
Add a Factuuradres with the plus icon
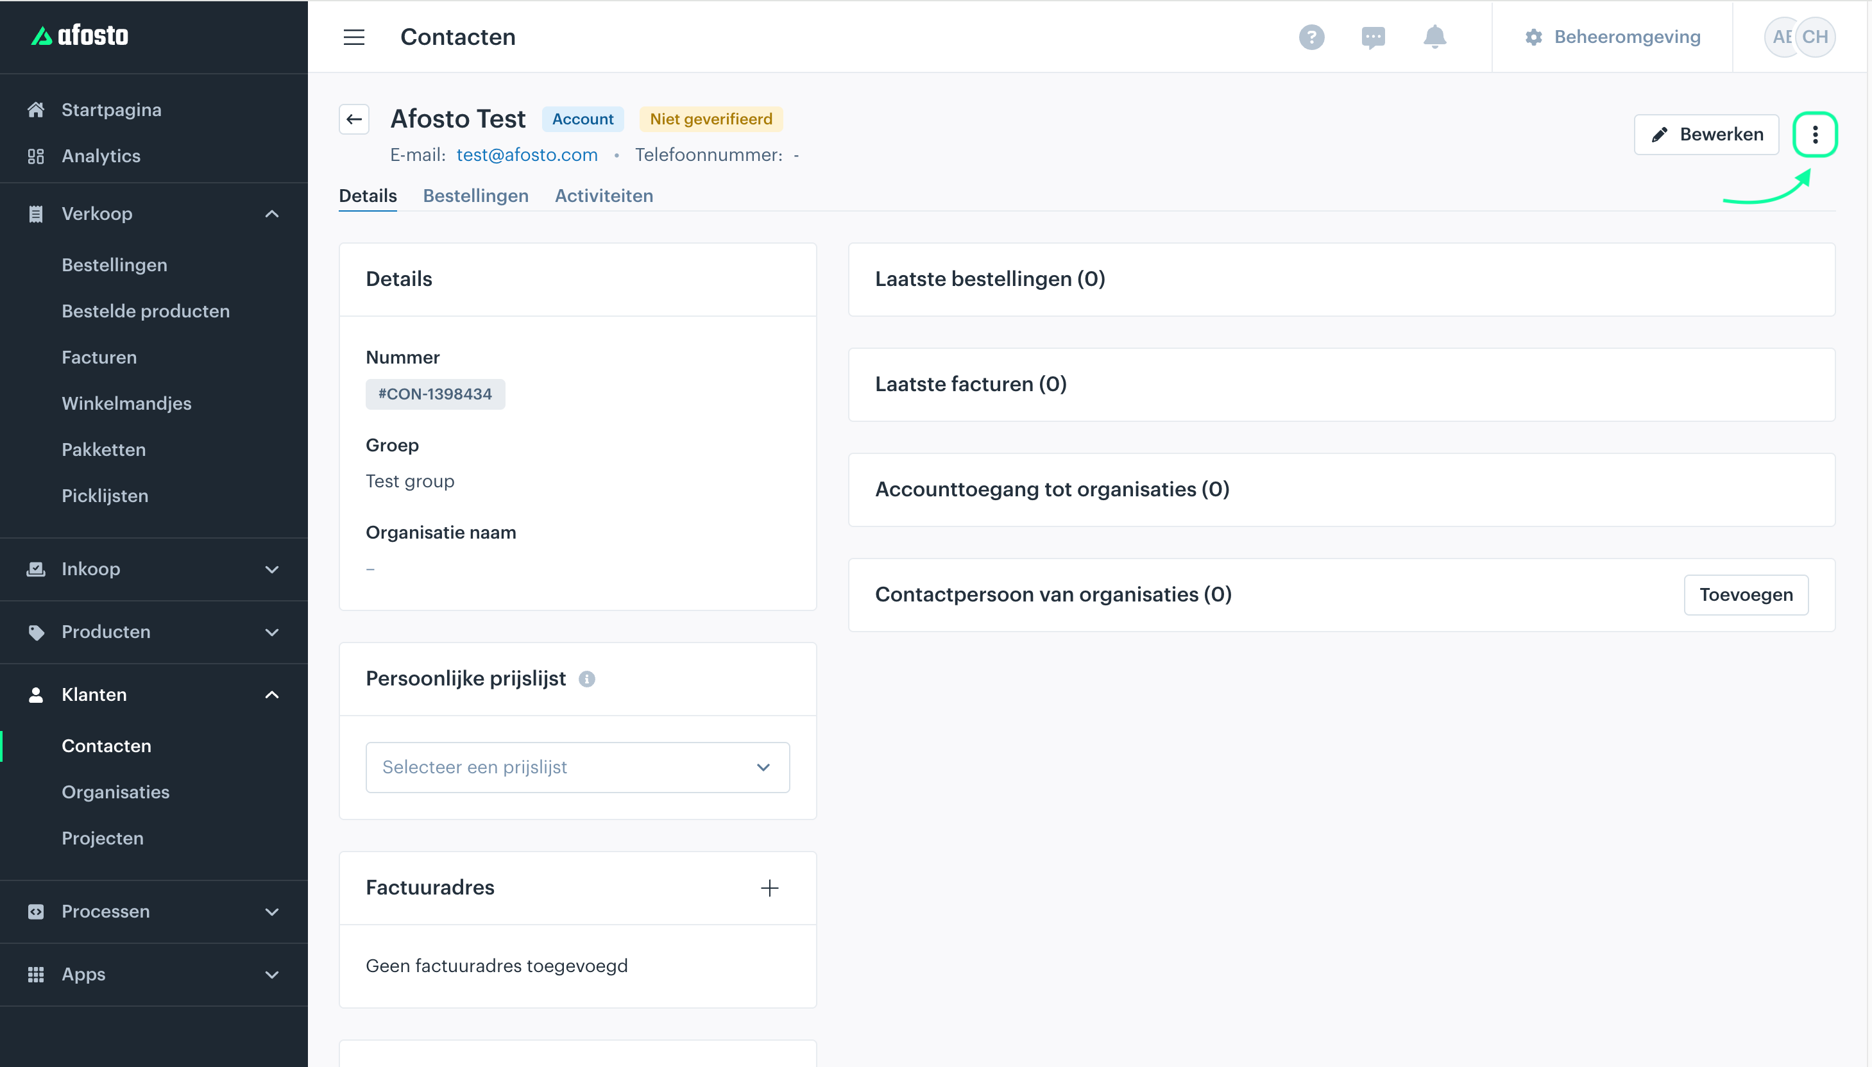(770, 888)
